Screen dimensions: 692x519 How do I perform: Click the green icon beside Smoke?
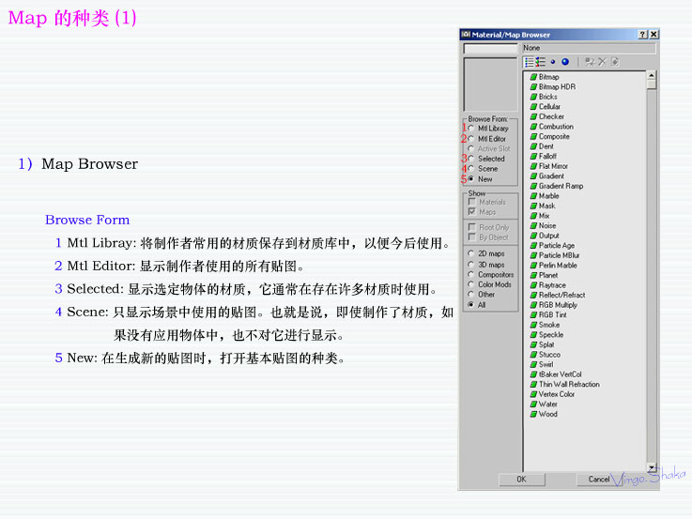(533, 325)
